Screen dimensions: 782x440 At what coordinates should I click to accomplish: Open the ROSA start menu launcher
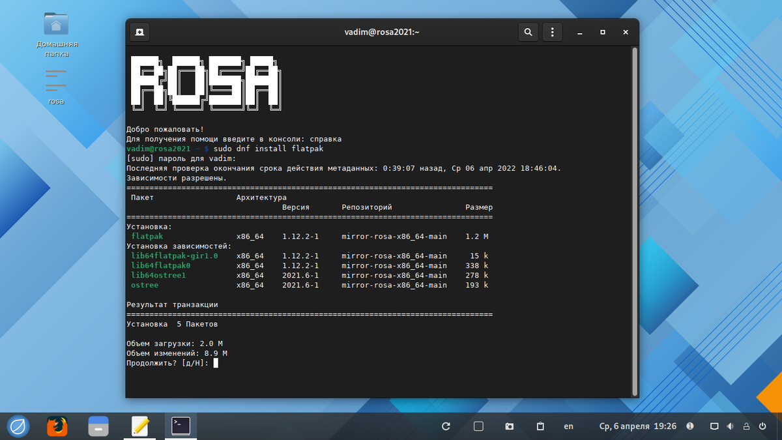(18, 426)
